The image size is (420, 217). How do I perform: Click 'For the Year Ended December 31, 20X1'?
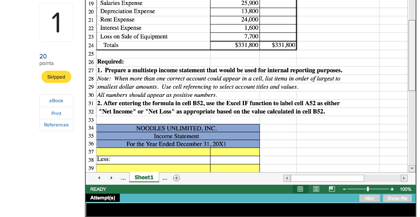[178, 144]
